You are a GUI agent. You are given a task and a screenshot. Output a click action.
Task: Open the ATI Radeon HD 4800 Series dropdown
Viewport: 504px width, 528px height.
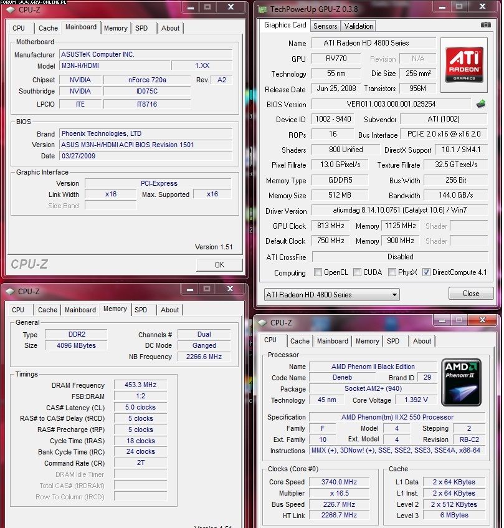331,295
